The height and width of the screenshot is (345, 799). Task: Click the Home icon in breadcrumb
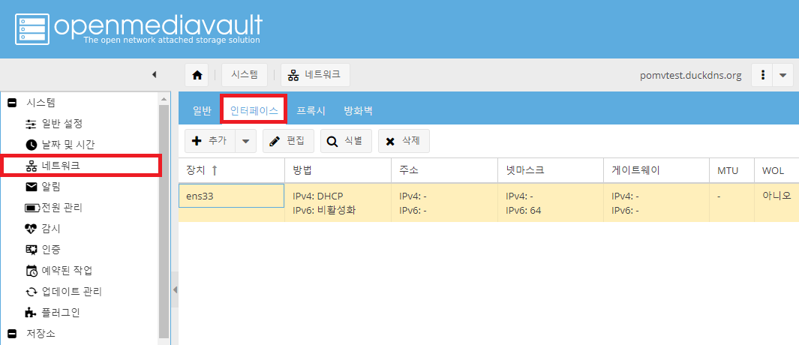[197, 75]
